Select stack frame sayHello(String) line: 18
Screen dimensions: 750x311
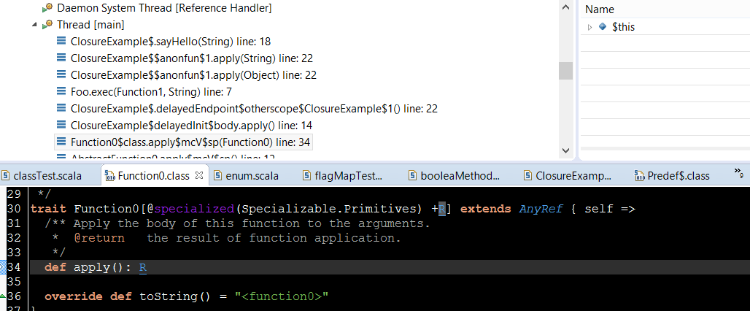click(x=171, y=42)
